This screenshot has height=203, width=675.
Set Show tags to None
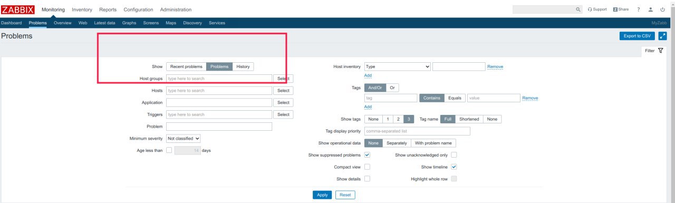pyautogui.click(x=373, y=119)
